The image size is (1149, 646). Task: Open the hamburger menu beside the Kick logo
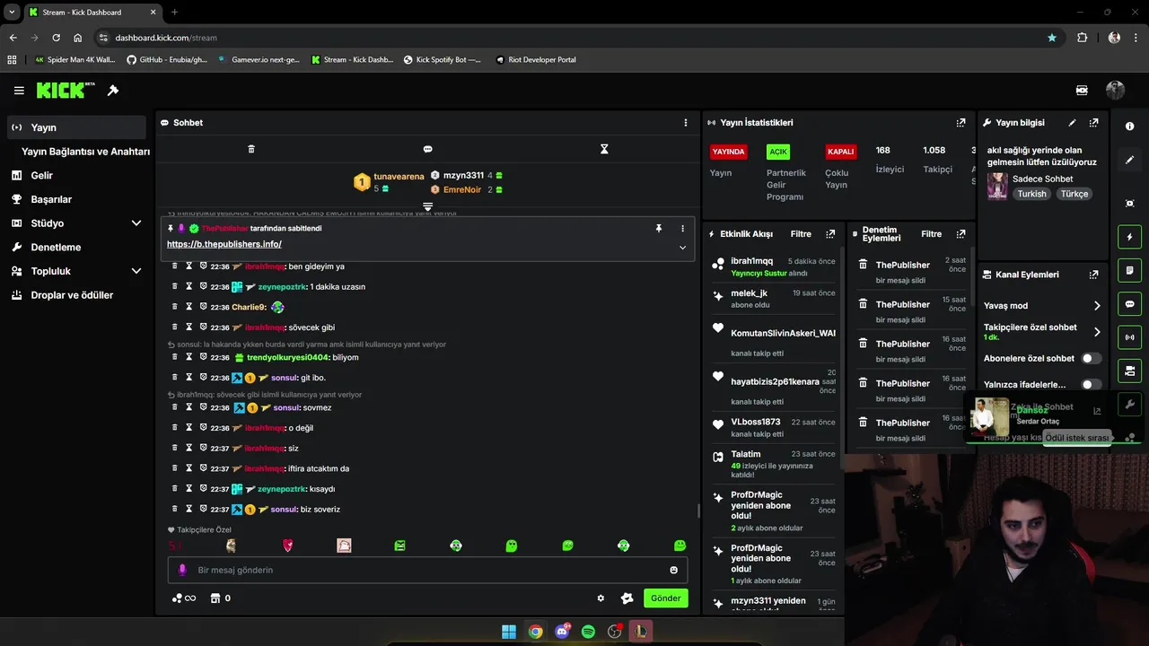19,91
